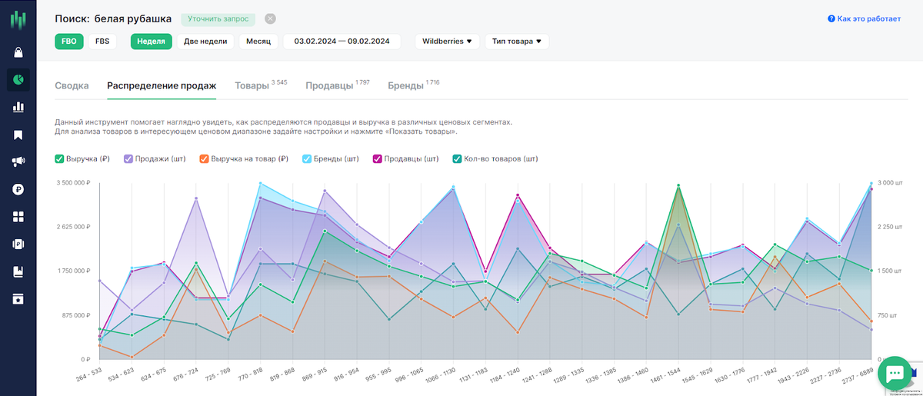
Task: Click the question mark help icon
Action: (x=831, y=18)
